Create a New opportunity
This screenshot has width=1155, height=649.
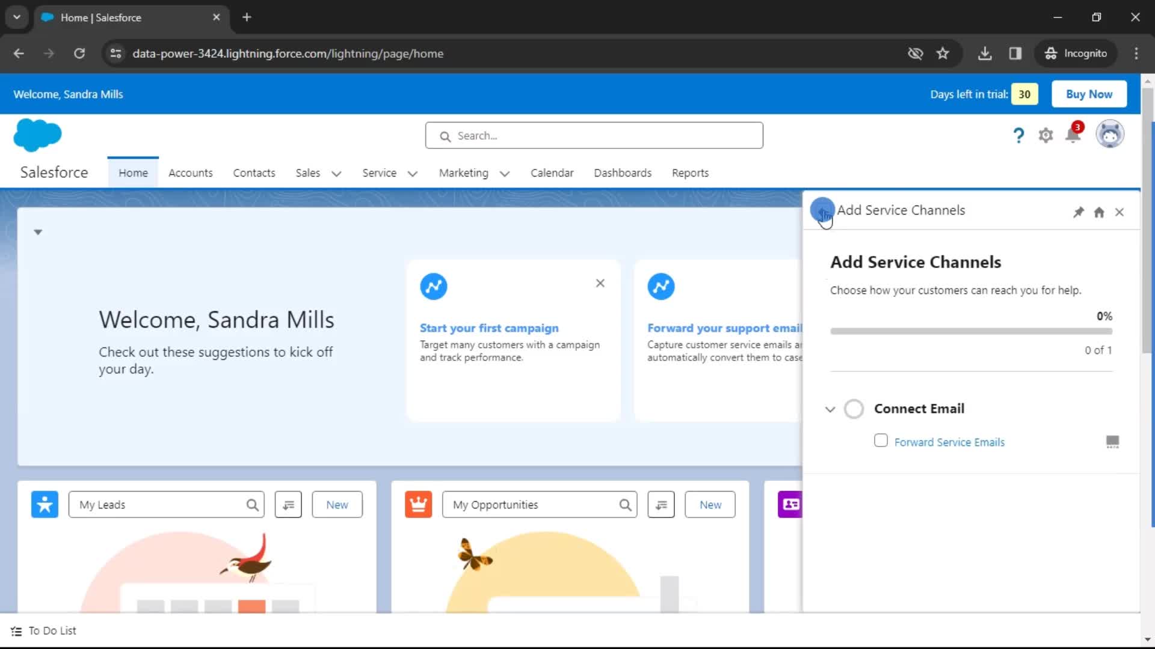pos(710,505)
